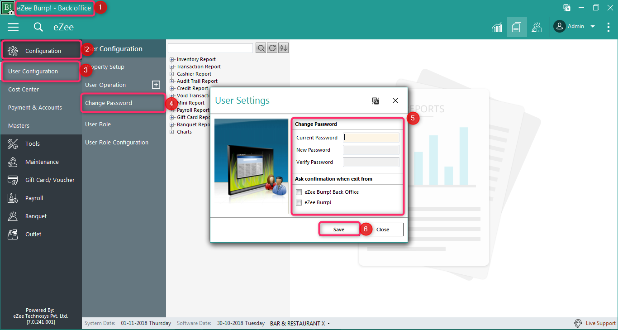Screen dimensions: 618x330
Task: Open the BAR & RESTAURANT X outlet dropdown
Action: [300, 323]
